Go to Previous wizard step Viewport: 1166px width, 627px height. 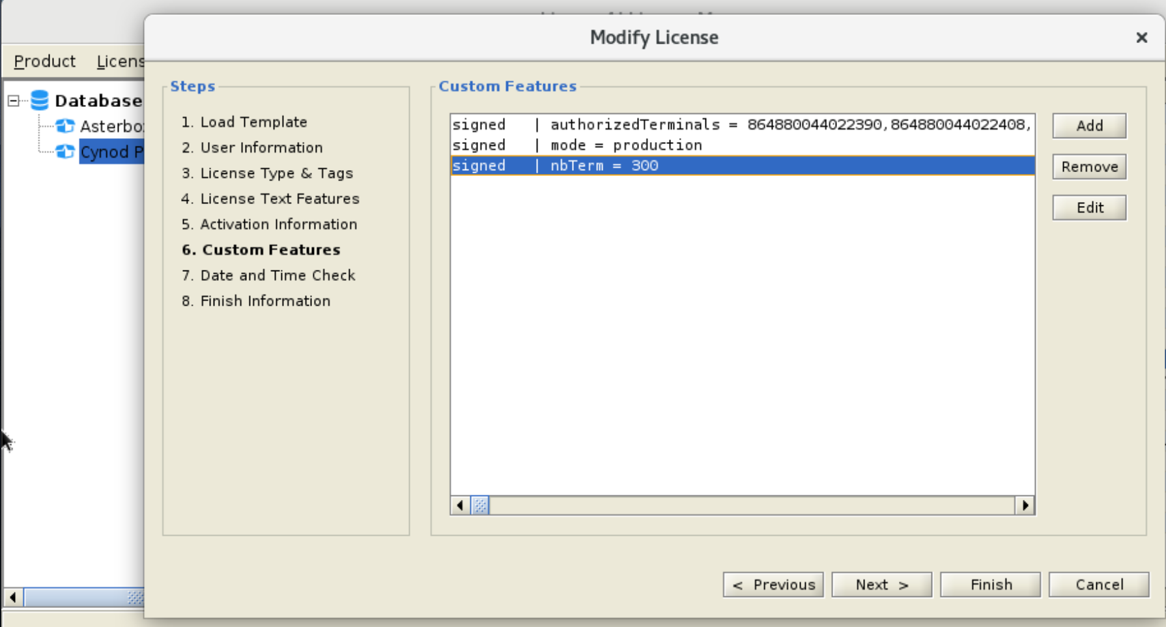coord(773,585)
